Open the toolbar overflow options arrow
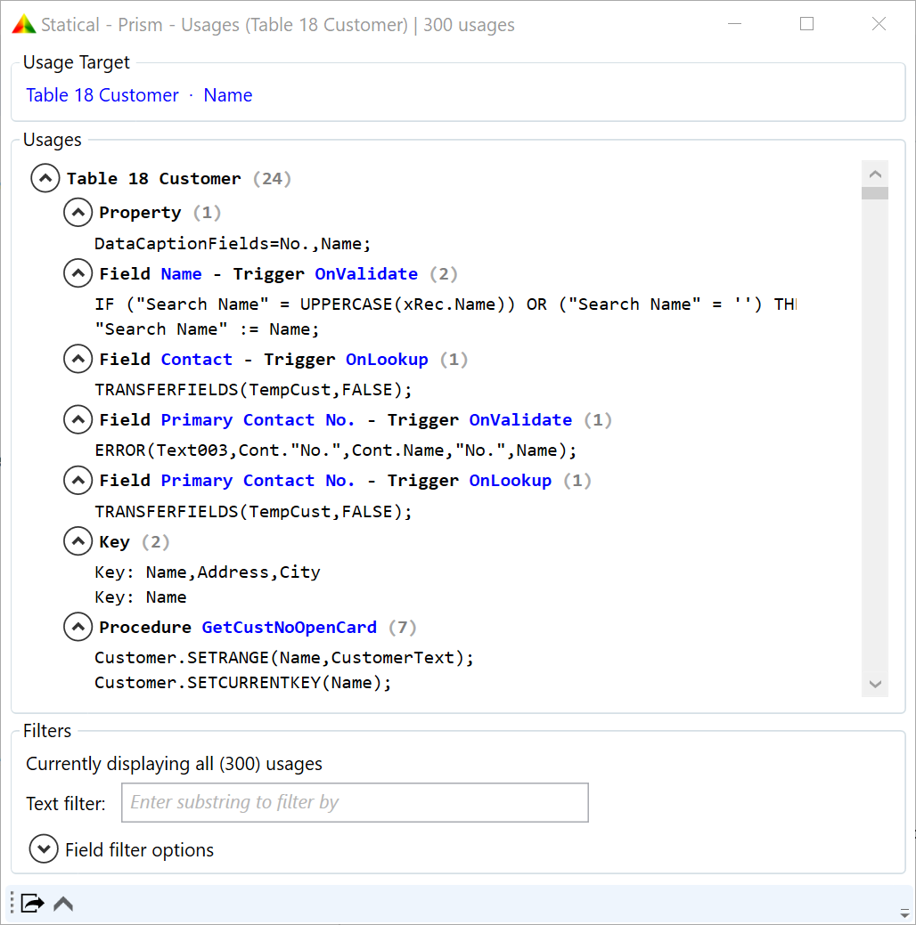Screen dimensions: 916x925 click(x=904, y=913)
